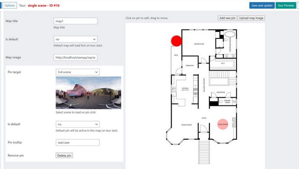Edit the Pin tooltip staircase field
This screenshot has height=169, width=299.
(x=78, y=142)
